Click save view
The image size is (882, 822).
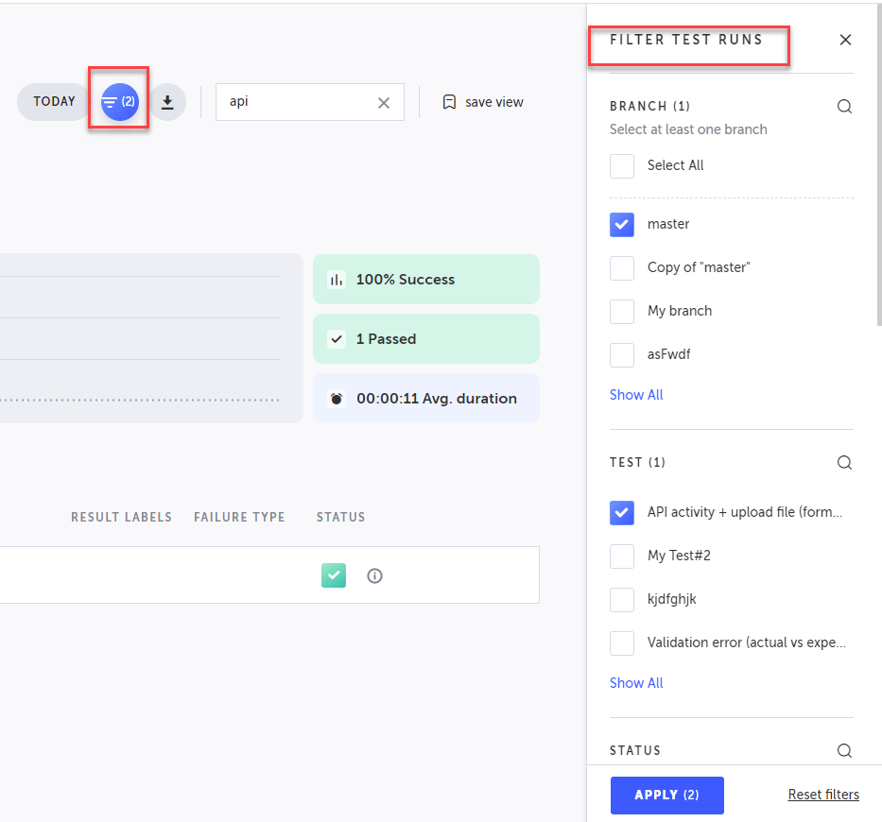click(x=483, y=102)
